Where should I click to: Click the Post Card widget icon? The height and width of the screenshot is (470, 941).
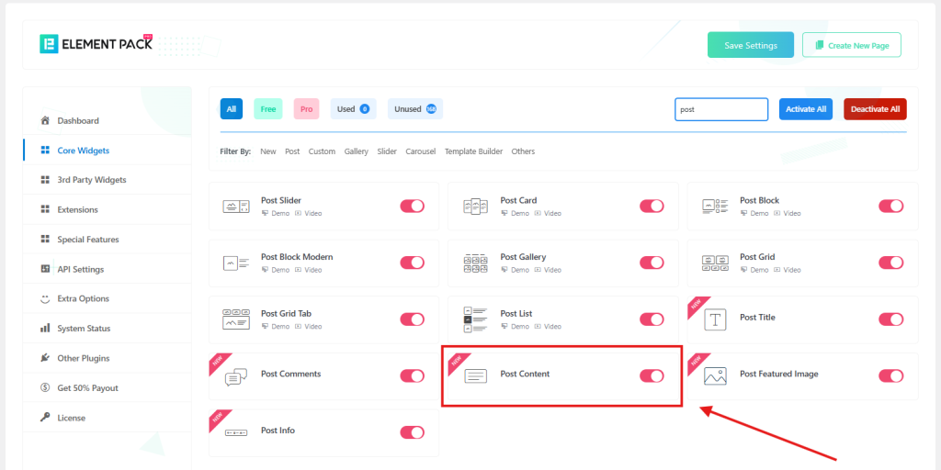[x=475, y=207]
